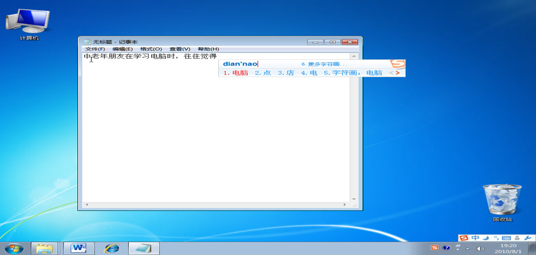Screen dimensions: 536x255
Task: Expand hidden system tray icons
Action: coord(468,248)
